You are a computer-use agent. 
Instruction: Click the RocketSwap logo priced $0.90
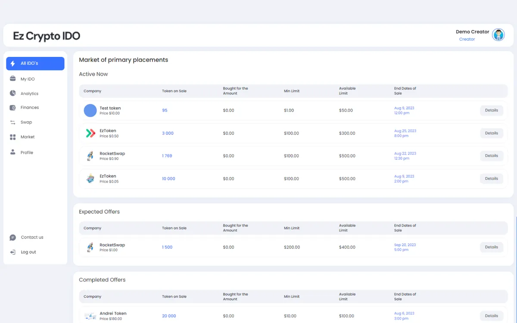click(90, 156)
